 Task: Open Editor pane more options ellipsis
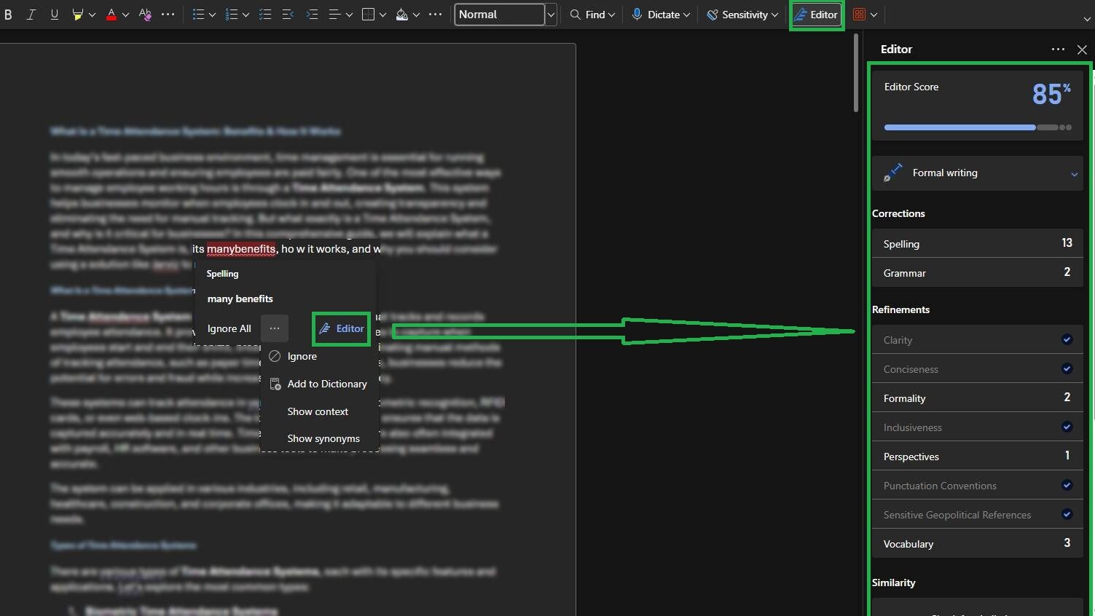point(1058,50)
